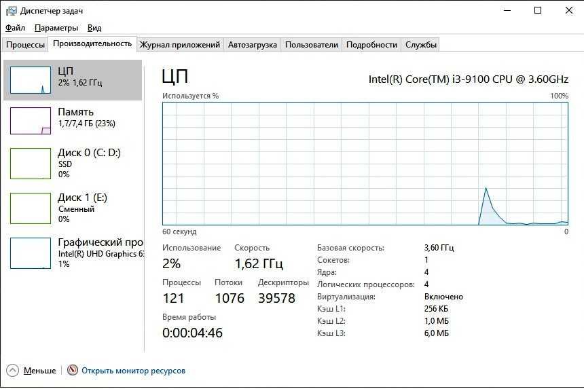Click the 1,0 МБ L2 cache value

(x=437, y=321)
